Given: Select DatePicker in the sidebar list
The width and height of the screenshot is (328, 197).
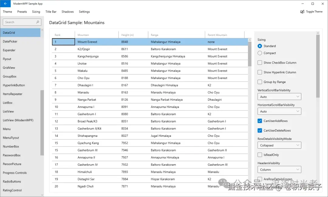Looking at the screenshot, I should (20, 41).
